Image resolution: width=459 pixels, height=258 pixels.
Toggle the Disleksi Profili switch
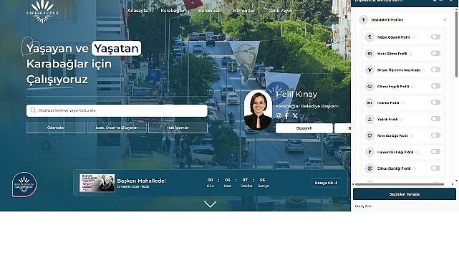pos(435,102)
